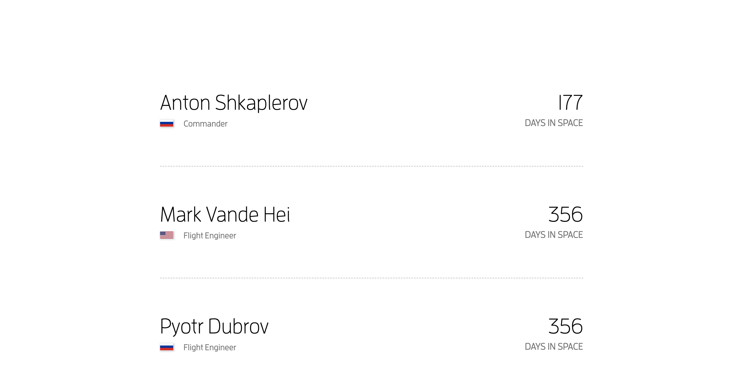The width and height of the screenshot is (749, 387).
Task: Click DAYS IN SPACE for Mark Vande Hei
Action: (553, 234)
